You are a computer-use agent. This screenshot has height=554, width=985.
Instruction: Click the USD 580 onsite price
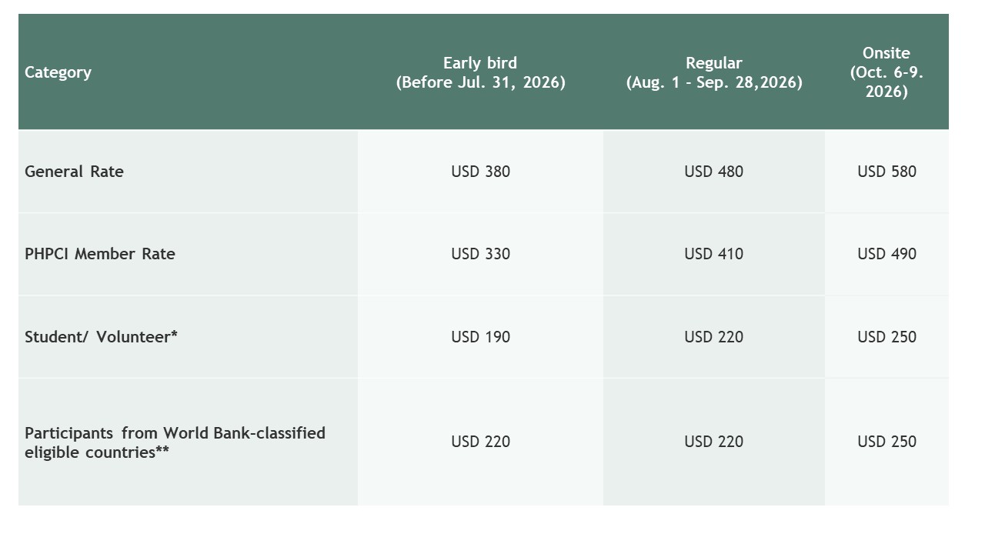pos(886,172)
